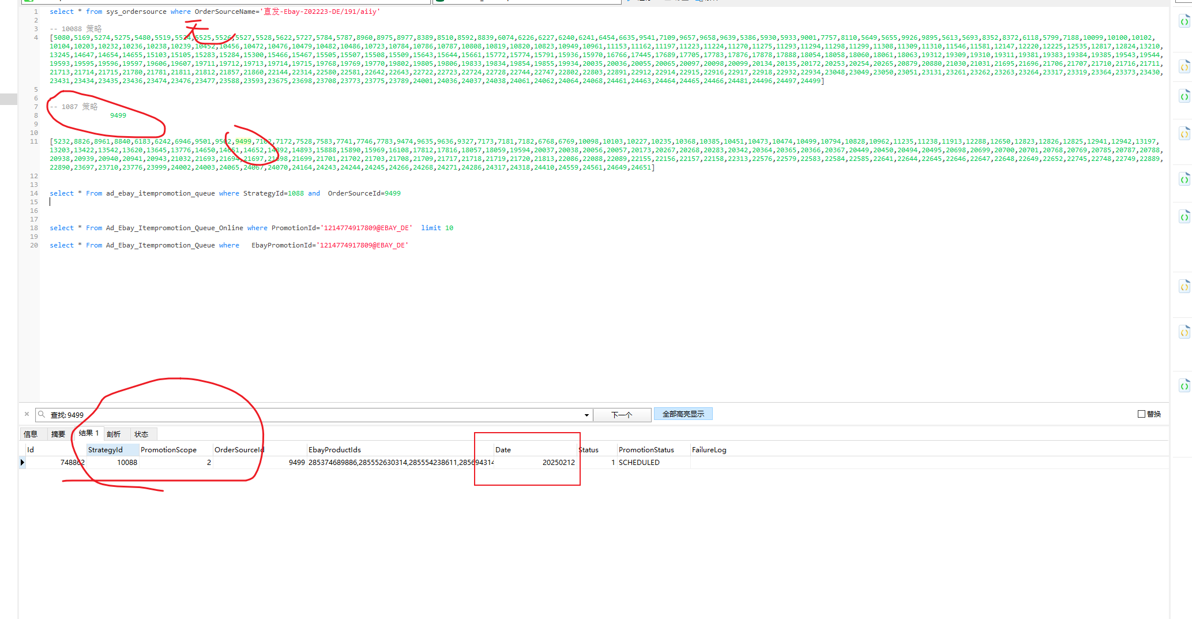Viewport: 1192px width, 619px height.
Task: Select the SCHEDULED PromotionStatus cell
Action: pos(654,463)
